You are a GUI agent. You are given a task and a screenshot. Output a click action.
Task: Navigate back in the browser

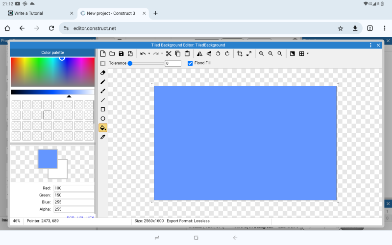pos(22,28)
